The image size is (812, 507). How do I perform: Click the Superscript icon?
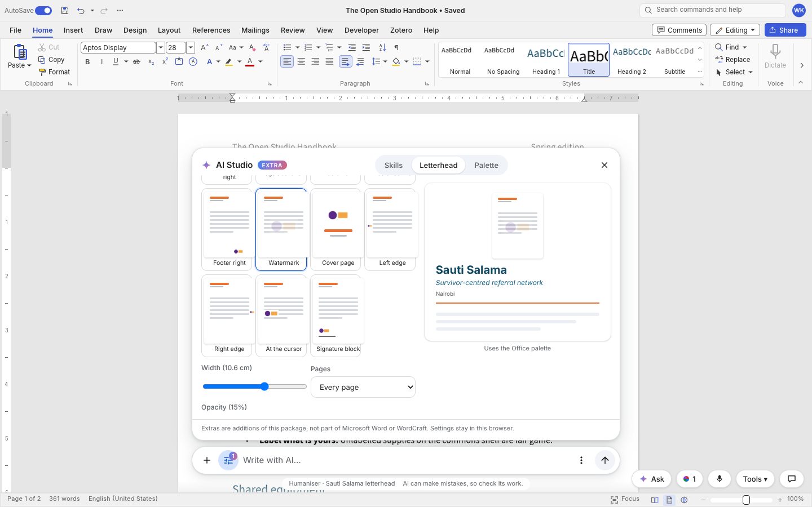point(165,61)
